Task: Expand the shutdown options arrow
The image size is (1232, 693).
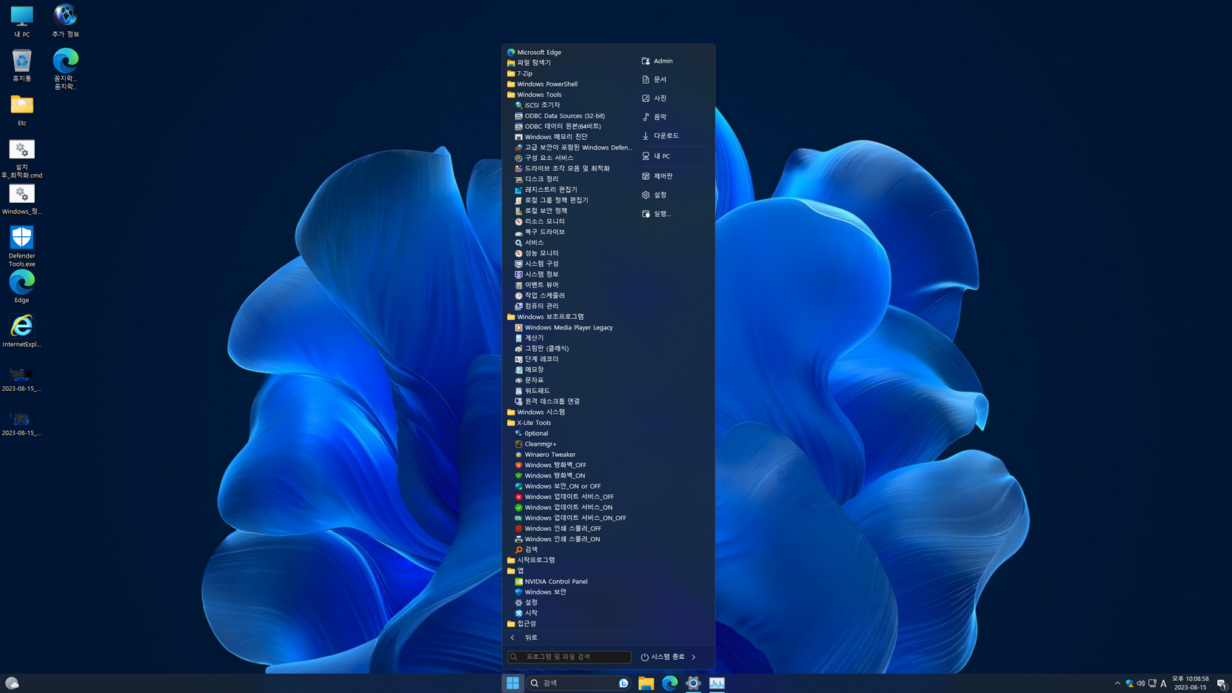Action: (x=694, y=657)
